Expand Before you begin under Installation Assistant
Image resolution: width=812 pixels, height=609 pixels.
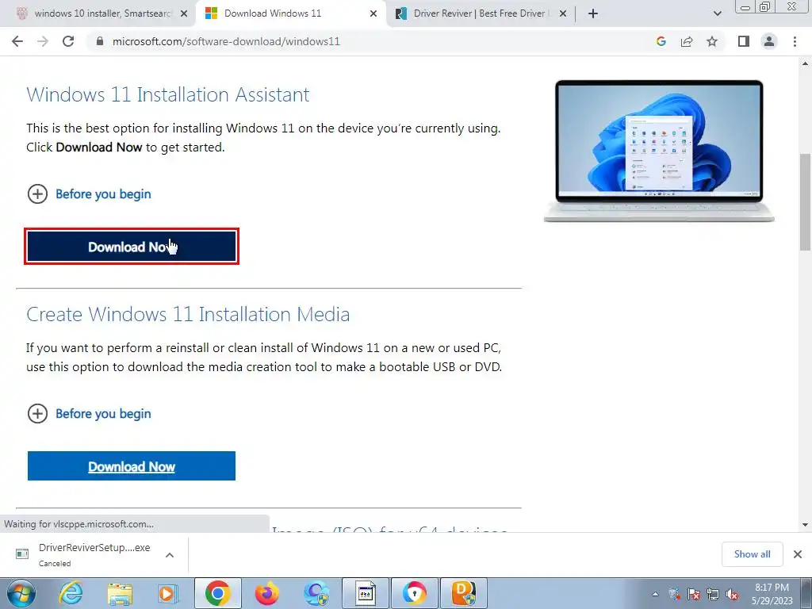click(89, 194)
